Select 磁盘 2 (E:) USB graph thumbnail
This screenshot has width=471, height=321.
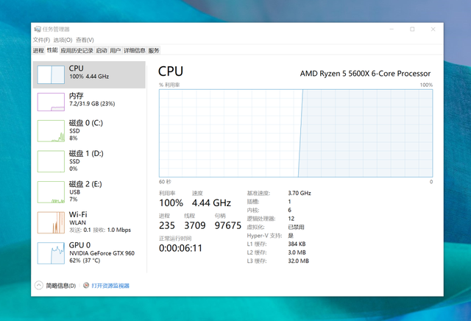tap(51, 192)
